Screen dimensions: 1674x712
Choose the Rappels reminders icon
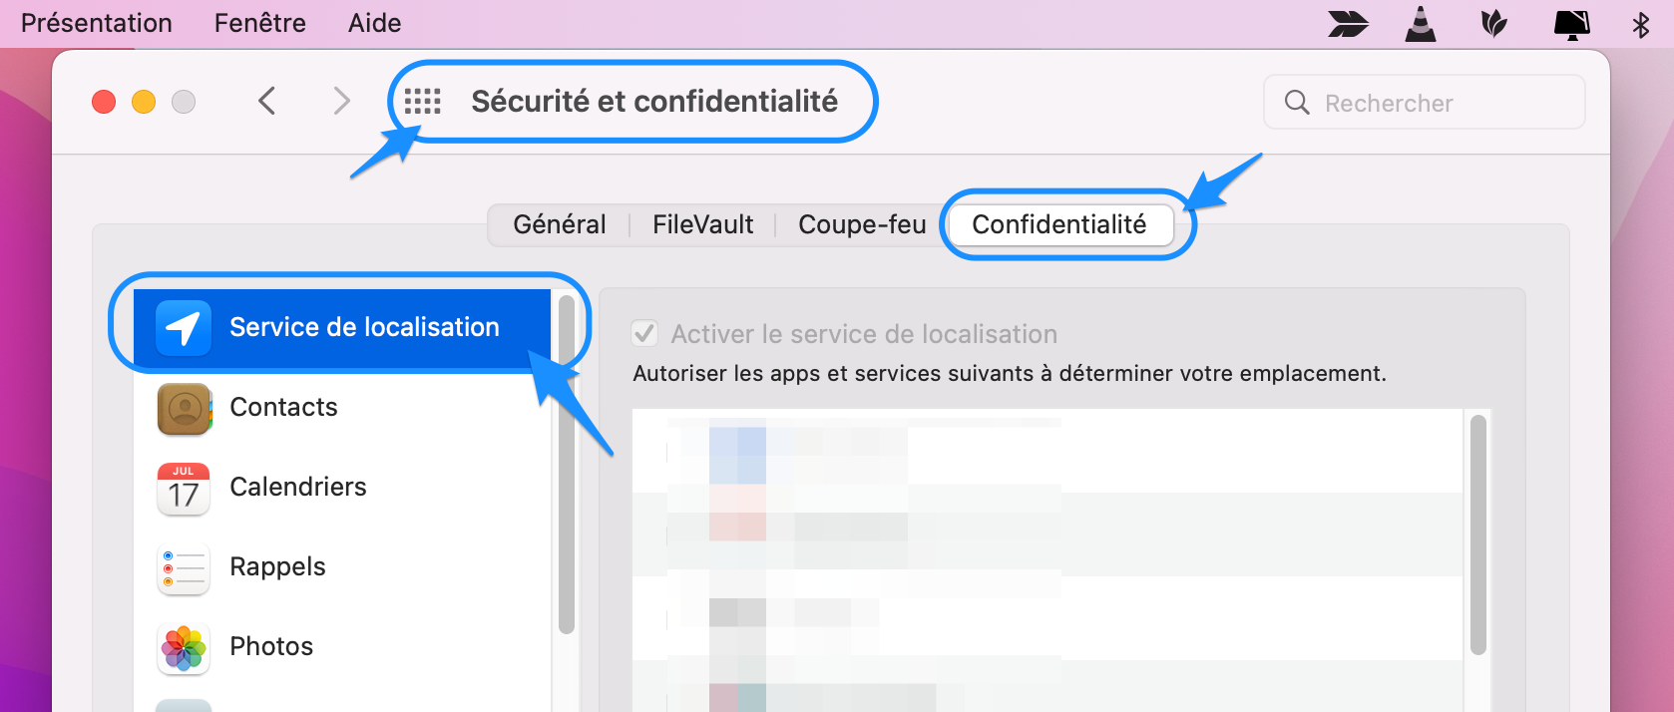tap(184, 567)
